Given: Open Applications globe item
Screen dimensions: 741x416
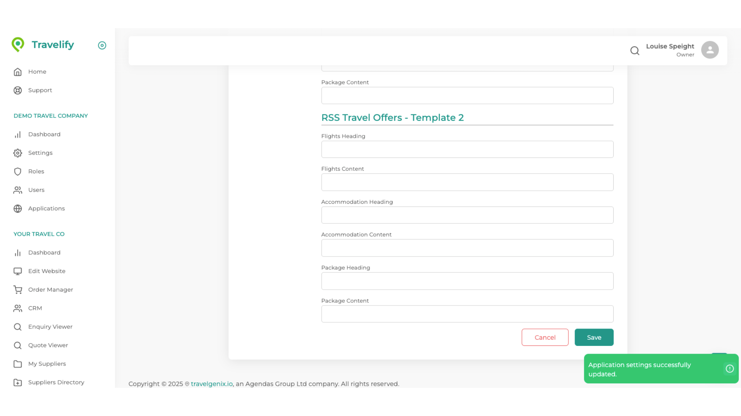Looking at the screenshot, I should click(x=46, y=208).
